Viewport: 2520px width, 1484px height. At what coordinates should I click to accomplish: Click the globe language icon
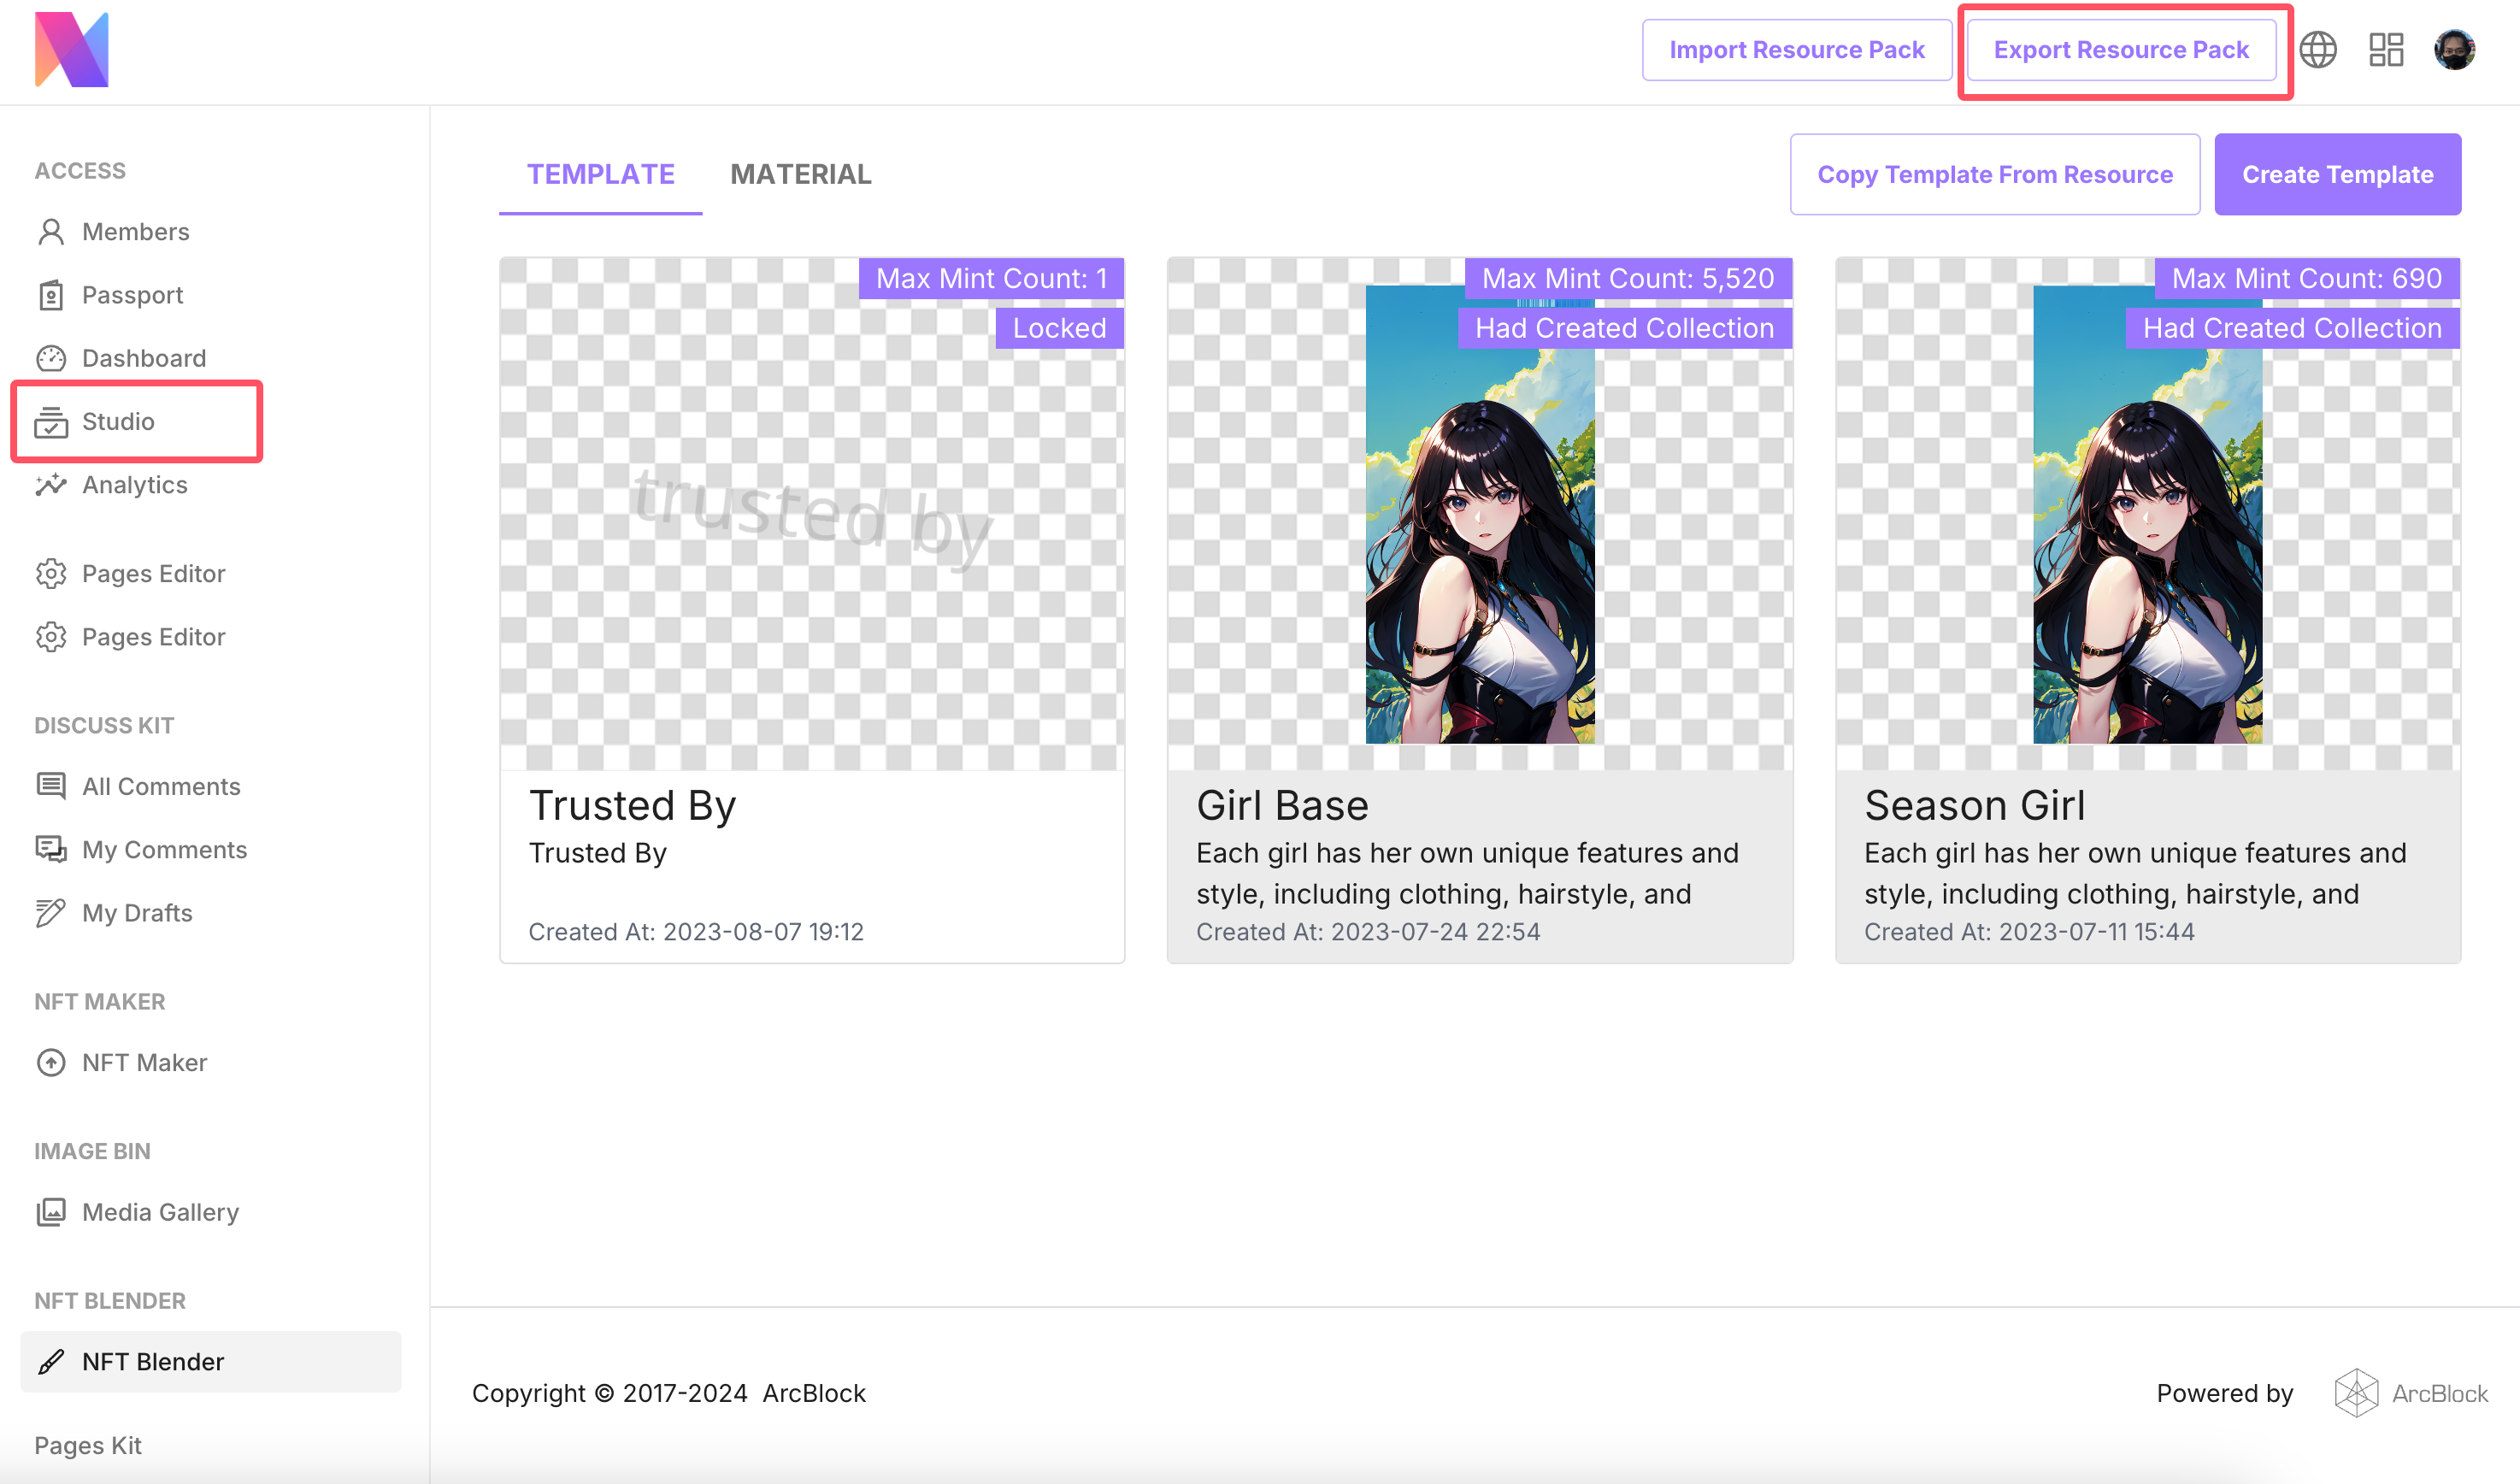point(2317,50)
